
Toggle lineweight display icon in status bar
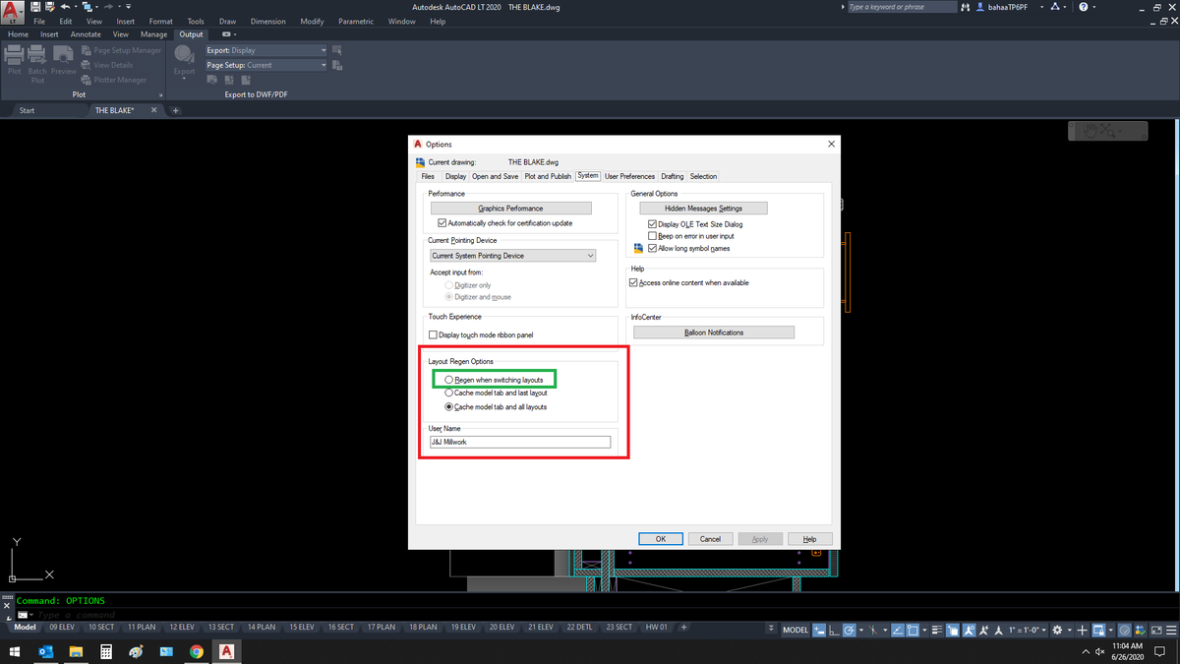click(x=935, y=630)
